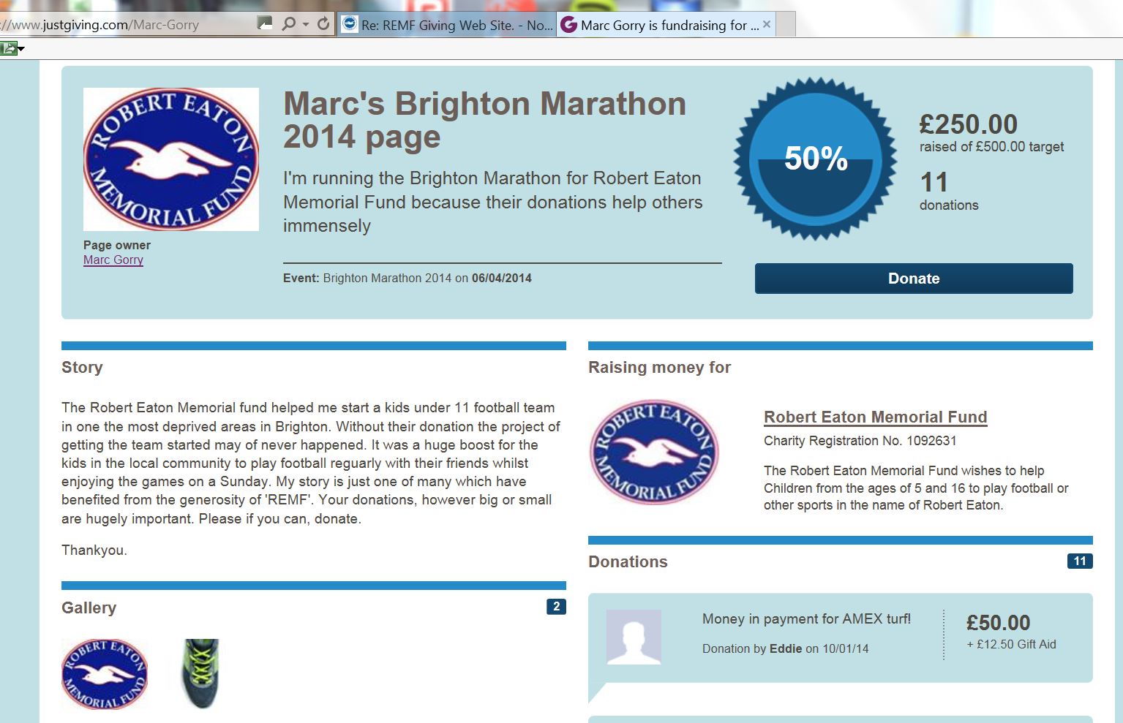Click 'Money in payment for AMEX turf!' message
This screenshot has width=1123, height=723.
807,619
